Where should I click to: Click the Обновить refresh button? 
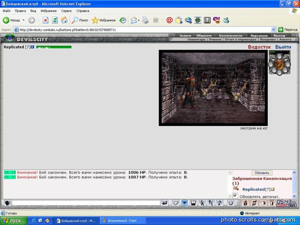[x=261, y=173]
